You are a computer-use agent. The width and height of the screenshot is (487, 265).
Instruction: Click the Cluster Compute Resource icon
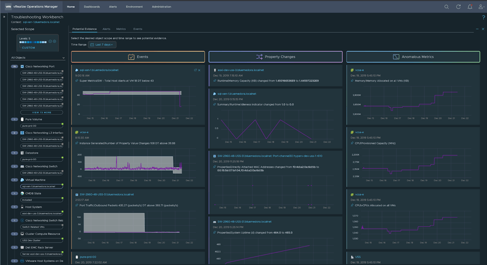coord(22,234)
